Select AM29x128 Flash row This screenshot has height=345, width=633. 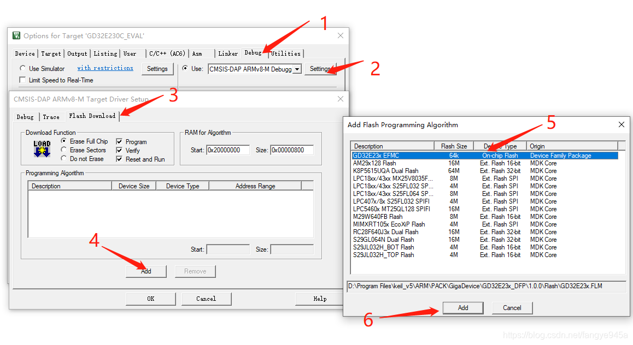[485, 163]
